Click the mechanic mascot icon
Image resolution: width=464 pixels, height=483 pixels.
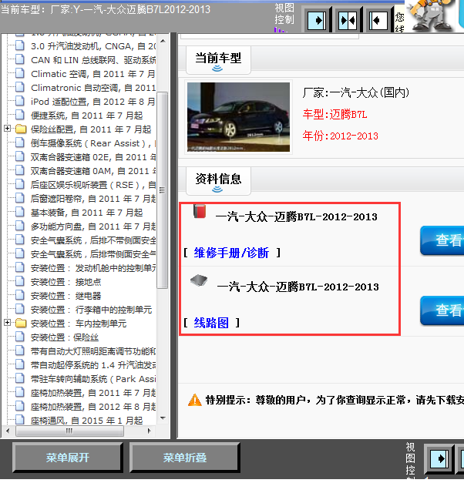click(x=432, y=15)
